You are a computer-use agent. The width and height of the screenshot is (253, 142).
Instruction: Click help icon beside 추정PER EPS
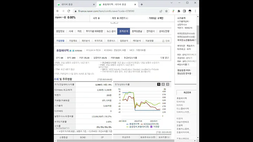pyautogui.click(x=191, y=58)
